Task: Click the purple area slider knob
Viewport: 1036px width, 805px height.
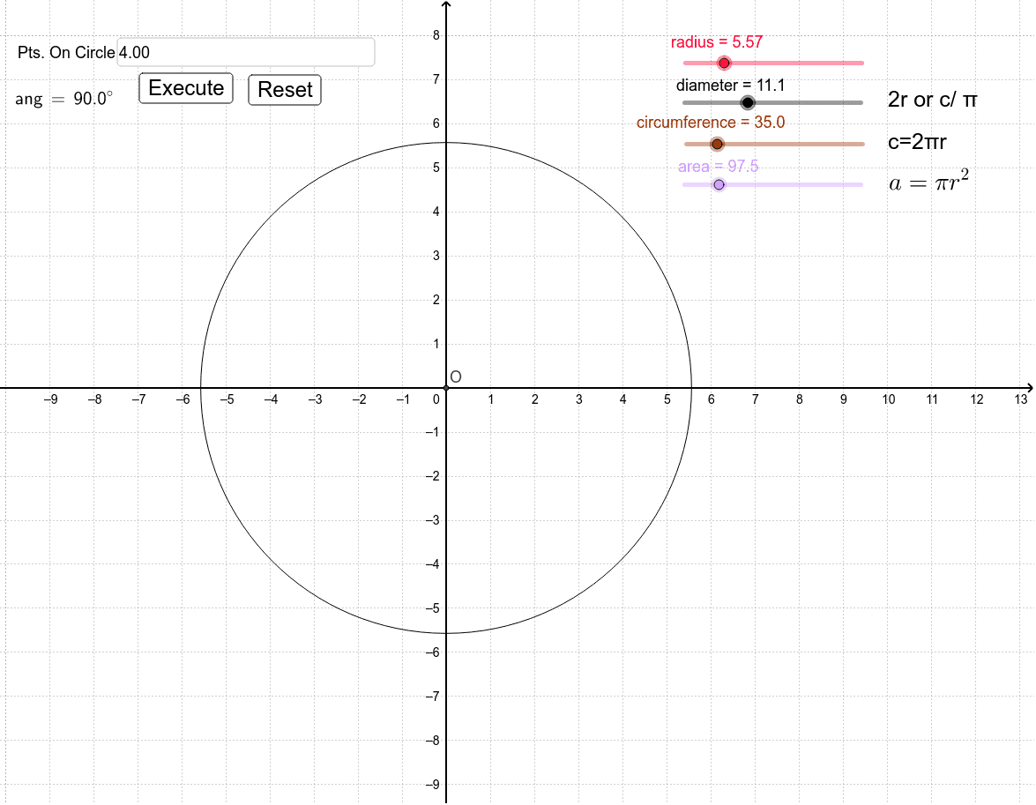Action: 719,185
